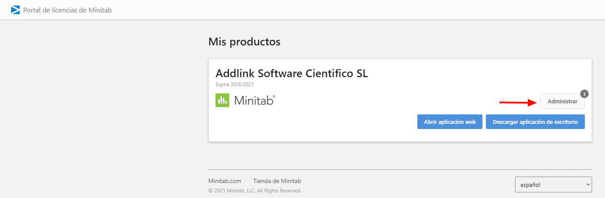Screen dimensions: 605x198
Task: Click Portal de licencias de Minitab title
Action: (67, 10)
